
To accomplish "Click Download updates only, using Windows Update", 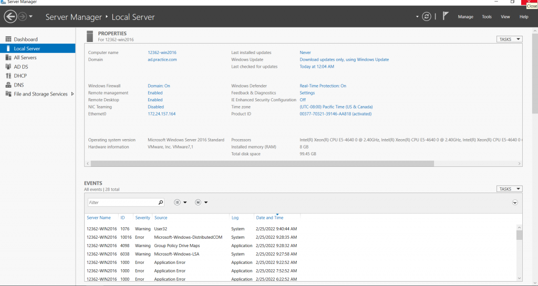I will point(344,60).
